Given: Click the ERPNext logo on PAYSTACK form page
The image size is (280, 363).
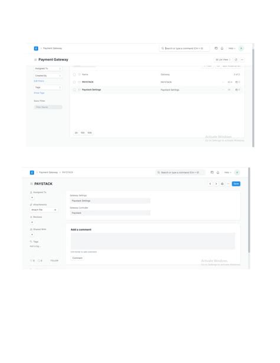Looking at the screenshot, I should (32, 172).
